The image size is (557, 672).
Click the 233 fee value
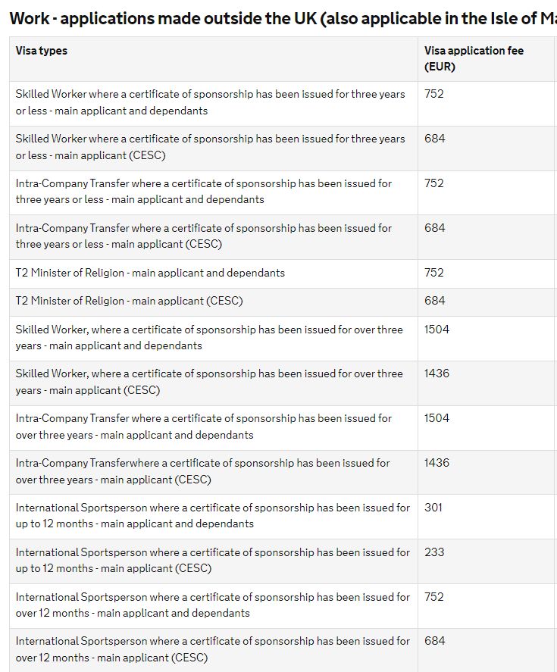point(434,552)
